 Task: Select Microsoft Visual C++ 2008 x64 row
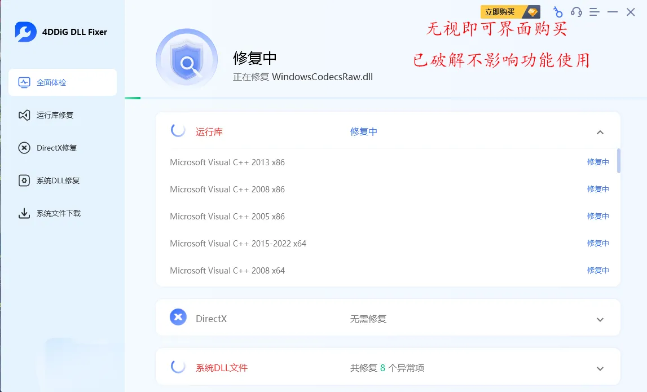click(x=390, y=271)
